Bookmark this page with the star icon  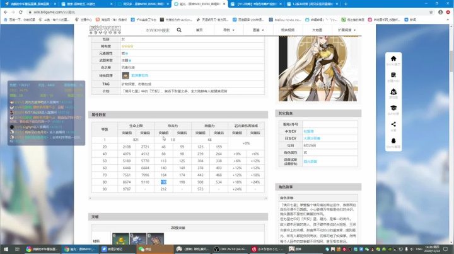pyautogui.click(x=431, y=12)
